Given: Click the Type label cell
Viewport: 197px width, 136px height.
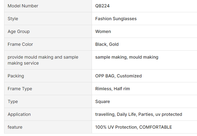Looking at the screenshot, I should (13, 101).
